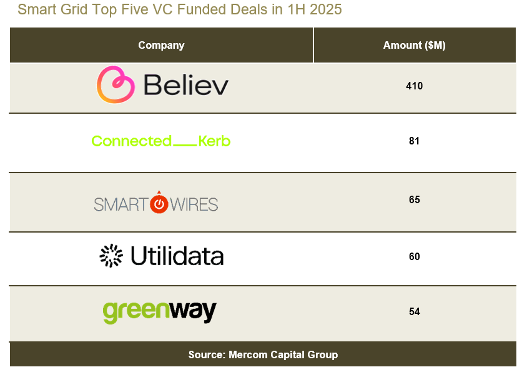The image size is (522, 367).
Task: Click the SMART word in Smart Wires logo
Action: (121, 204)
